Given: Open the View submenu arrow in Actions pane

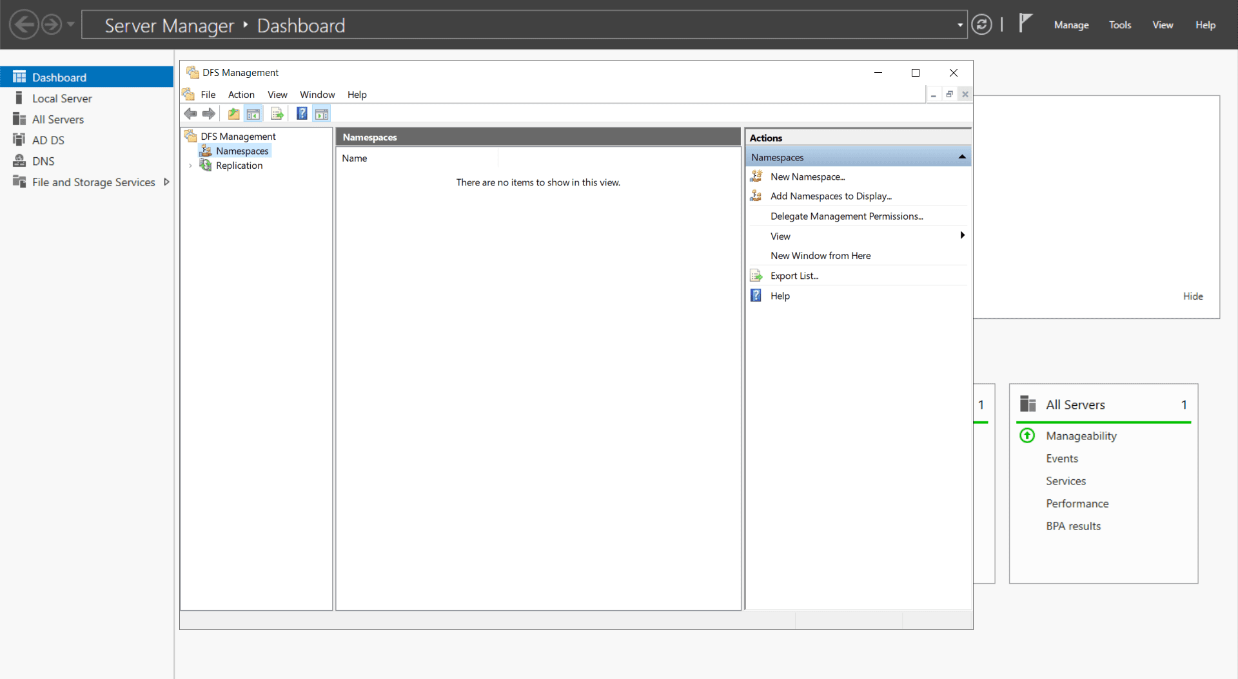Looking at the screenshot, I should tap(962, 235).
